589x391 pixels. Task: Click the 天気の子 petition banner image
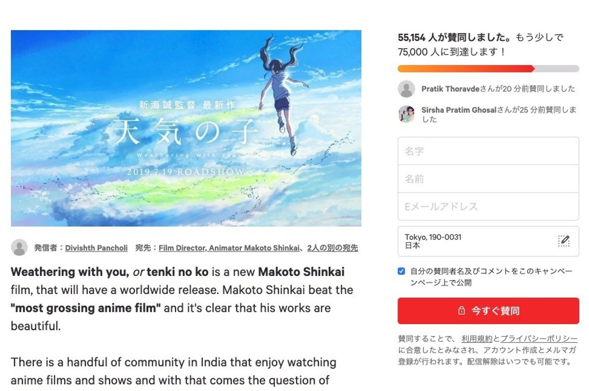pos(186,128)
